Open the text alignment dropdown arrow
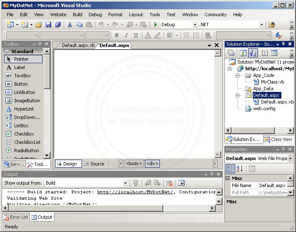The height and width of the screenshot is (232, 296). click(x=177, y=35)
